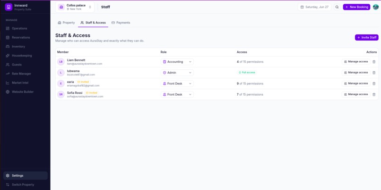Delete lubwama with trash icon
Viewport: 381px width, 190px height.
[374, 73]
